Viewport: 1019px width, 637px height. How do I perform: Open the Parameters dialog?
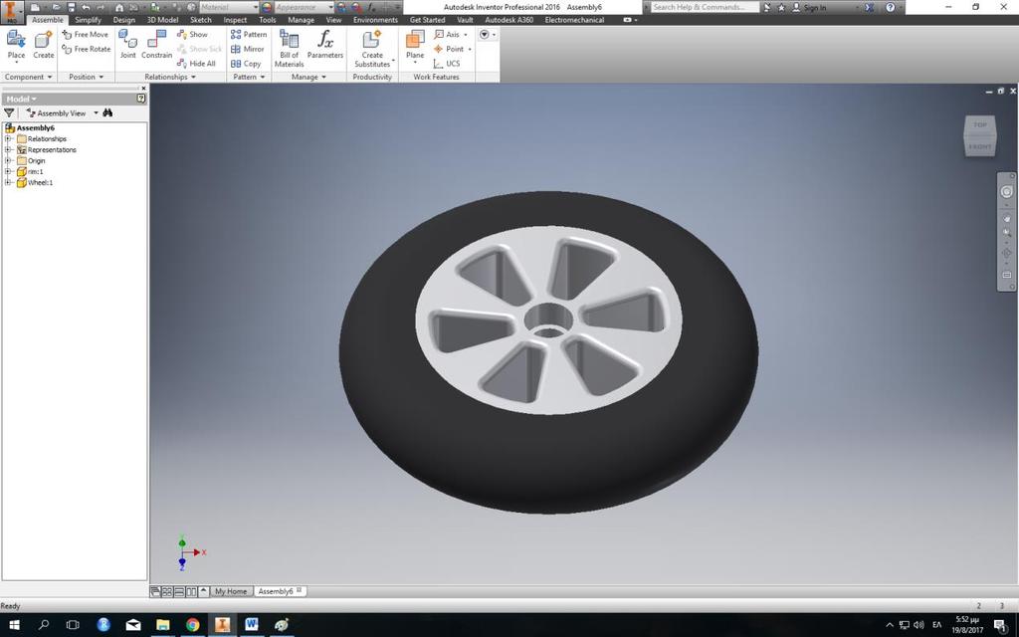(x=325, y=46)
